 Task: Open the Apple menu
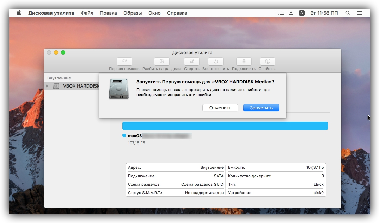click(x=19, y=13)
